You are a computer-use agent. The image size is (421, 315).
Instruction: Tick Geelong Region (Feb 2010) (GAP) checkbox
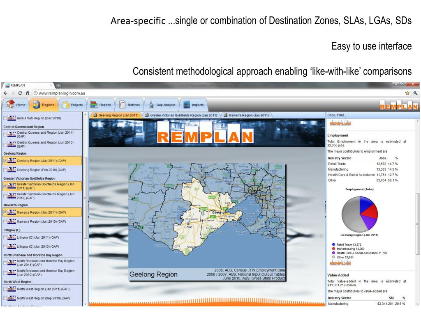(x=5, y=170)
